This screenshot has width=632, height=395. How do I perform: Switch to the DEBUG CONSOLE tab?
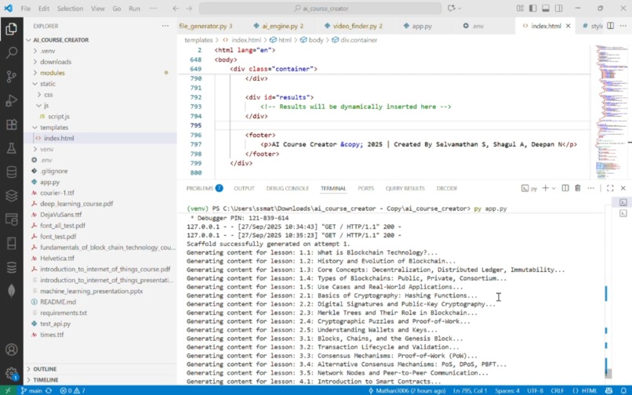(x=288, y=188)
